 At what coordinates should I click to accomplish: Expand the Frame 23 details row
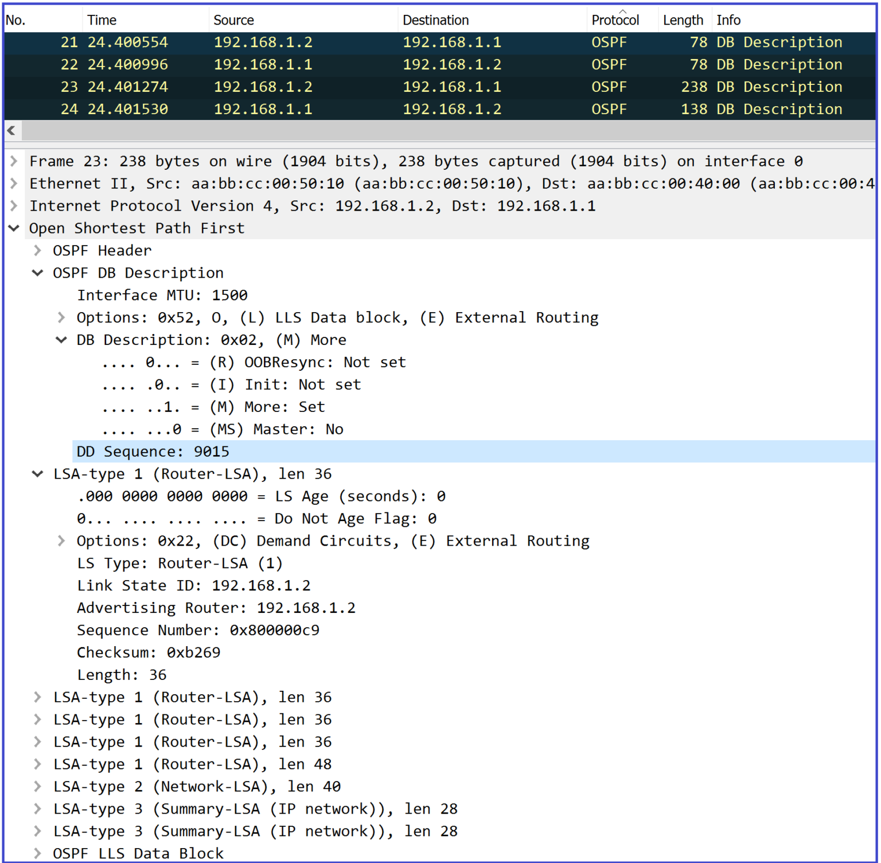pos(14,161)
